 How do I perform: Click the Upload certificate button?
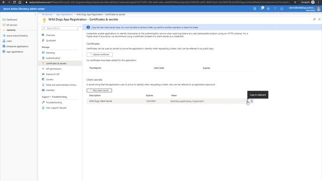tap(100, 55)
